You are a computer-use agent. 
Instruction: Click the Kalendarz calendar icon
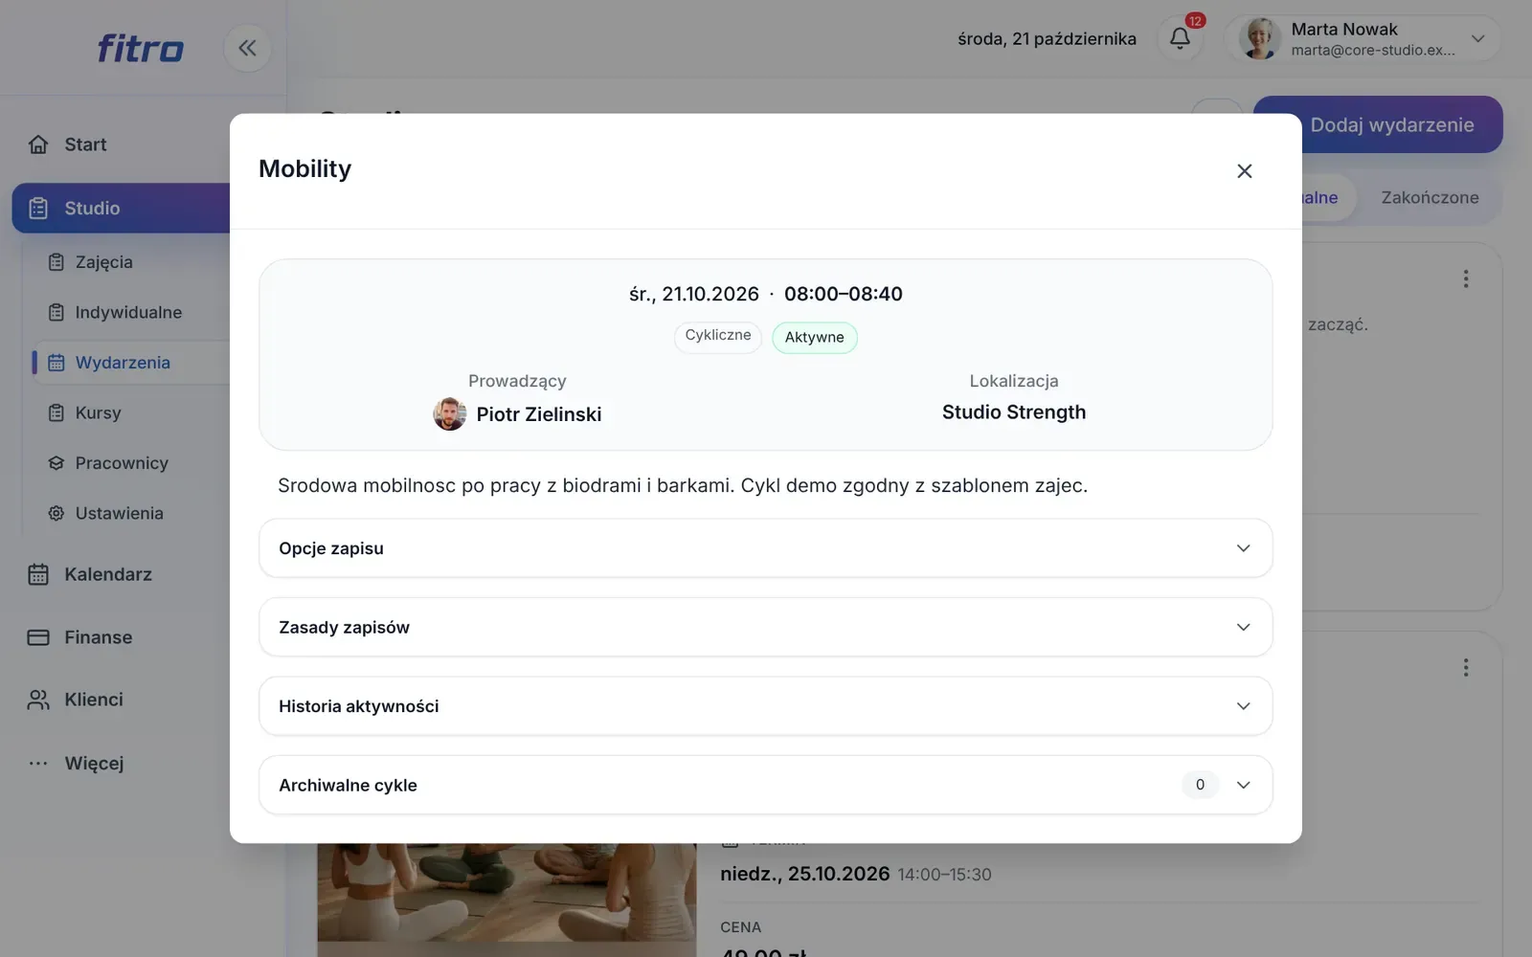click(38, 574)
